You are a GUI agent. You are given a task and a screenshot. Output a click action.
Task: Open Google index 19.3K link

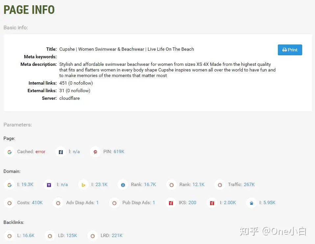click(27, 184)
